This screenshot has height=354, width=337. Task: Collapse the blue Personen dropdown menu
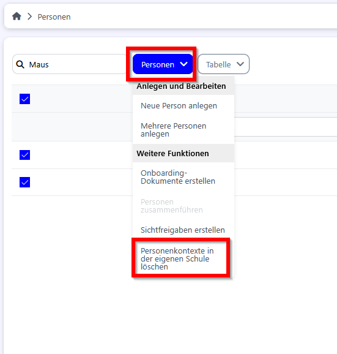163,64
